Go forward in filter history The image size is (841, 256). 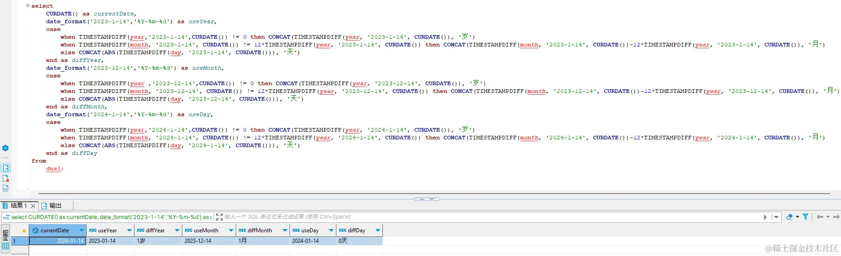836,217
